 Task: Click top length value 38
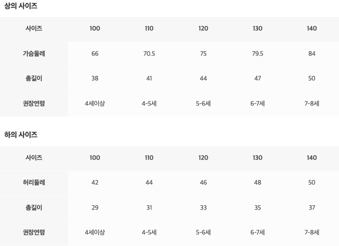coord(95,79)
